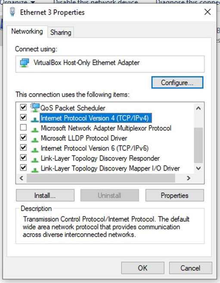Viewport: 220px width, 283px height.
Task: Click the horizontal scroll right arrow
Action: pos(189,178)
